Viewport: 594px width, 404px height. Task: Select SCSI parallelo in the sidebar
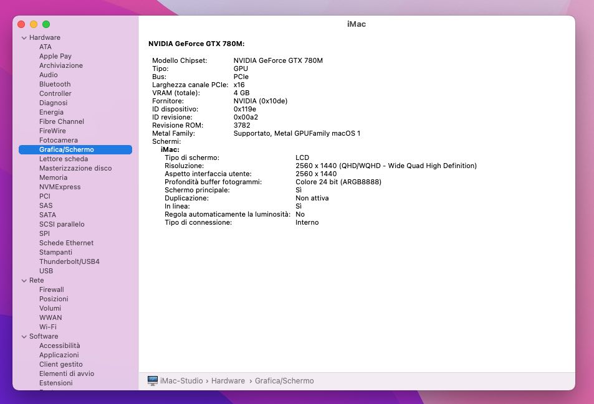pyautogui.click(x=62, y=224)
